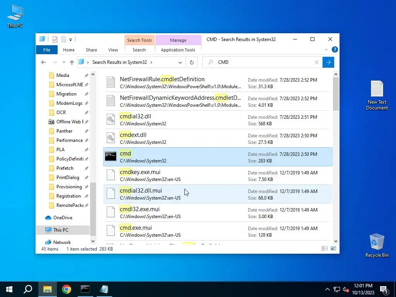Viewport: 396px width, 297px height.
Task: Expand the chevron after Search Results in System32
Action: 151,62
